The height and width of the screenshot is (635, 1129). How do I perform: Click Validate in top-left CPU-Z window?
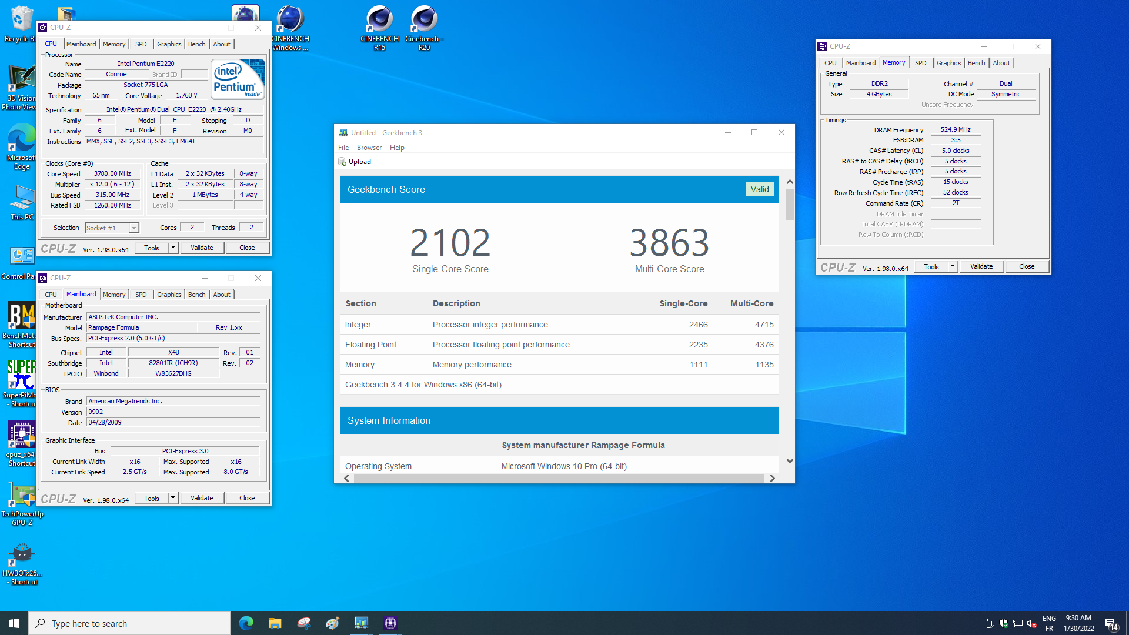click(202, 248)
